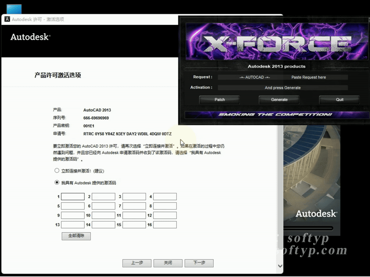Proceed with the 下一步 button
This screenshot has height=277, width=370.
[199, 263]
